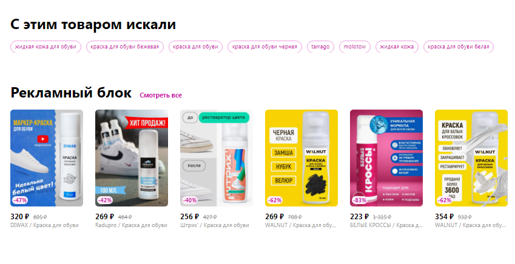The height and width of the screenshot is (264, 515).
Task: Open the Белые Кроссы pink product image
Action: pyautogui.click(x=386, y=158)
